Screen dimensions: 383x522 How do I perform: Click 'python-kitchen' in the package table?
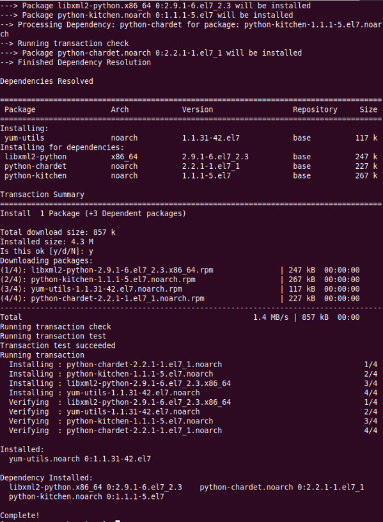pyautogui.click(x=36, y=175)
